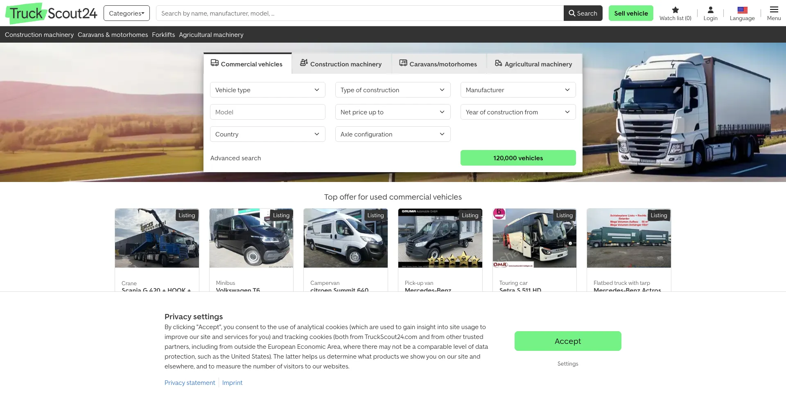Click the excavator icon on Construction machinery tab
The height and width of the screenshot is (407, 786).
304,63
